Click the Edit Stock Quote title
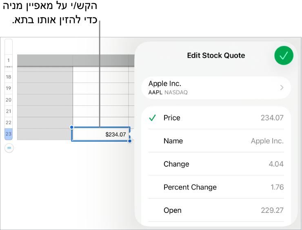The width and height of the screenshot is (302, 230). pos(216,56)
